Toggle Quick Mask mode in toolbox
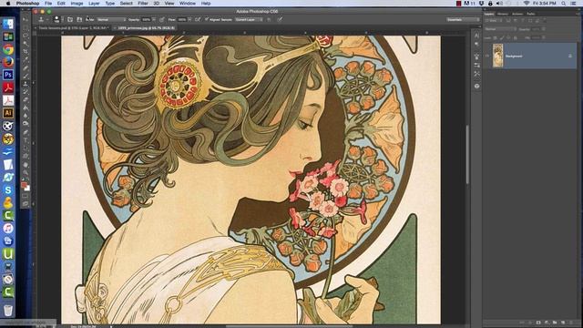This screenshot has width=583, height=328. click(26, 196)
